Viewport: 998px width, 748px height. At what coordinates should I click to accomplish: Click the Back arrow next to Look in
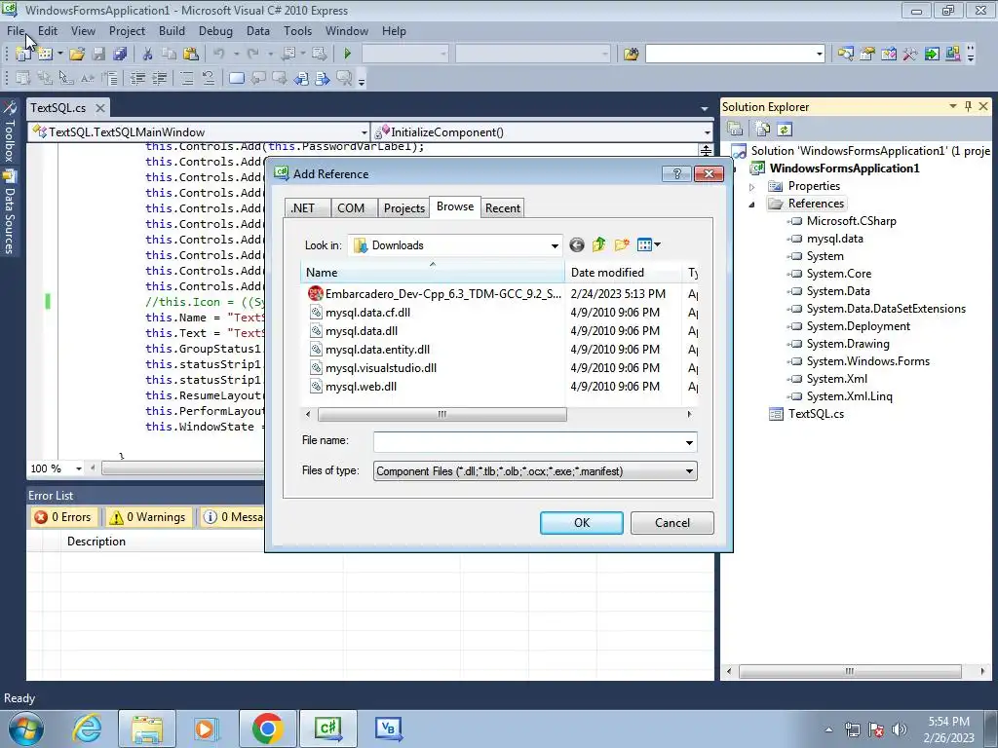point(577,244)
